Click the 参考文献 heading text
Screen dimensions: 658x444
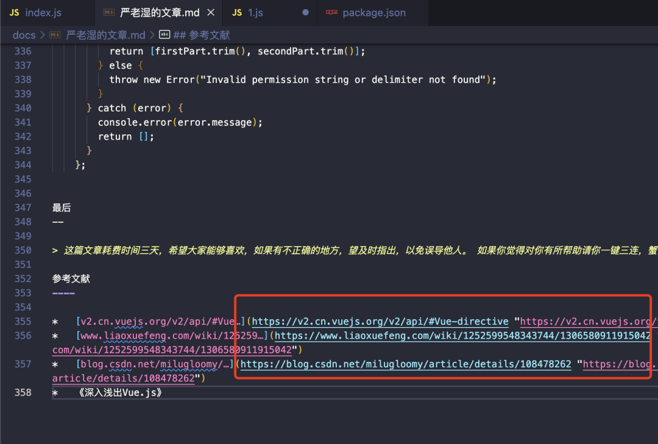click(x=71, y=279)
